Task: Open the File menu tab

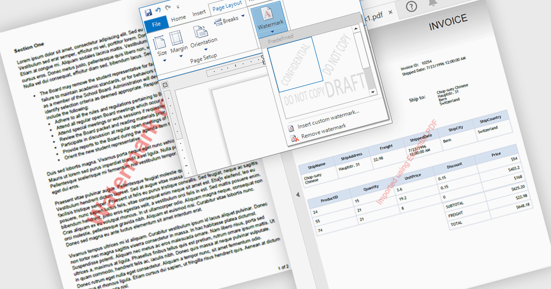Action: pyautogui.click(x=156, y=23)
